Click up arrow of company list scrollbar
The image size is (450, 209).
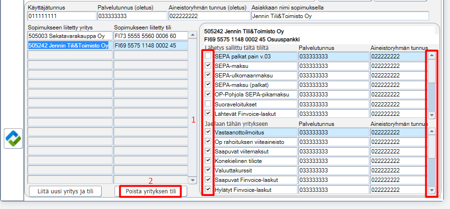(x=192, y=36)
